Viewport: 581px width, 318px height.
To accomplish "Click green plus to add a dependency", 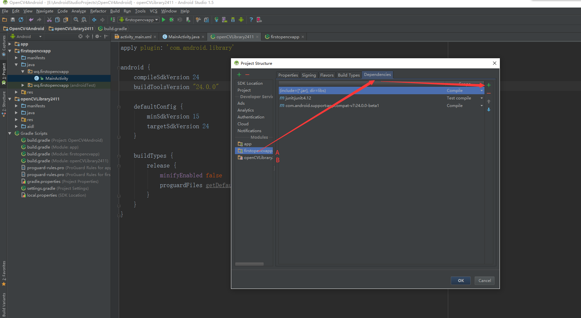I will [489, 85].
